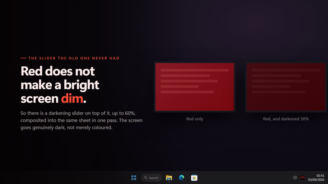Click the red app tray icon
The width and height of the screenshot is (328, 184).
(302, 178)
